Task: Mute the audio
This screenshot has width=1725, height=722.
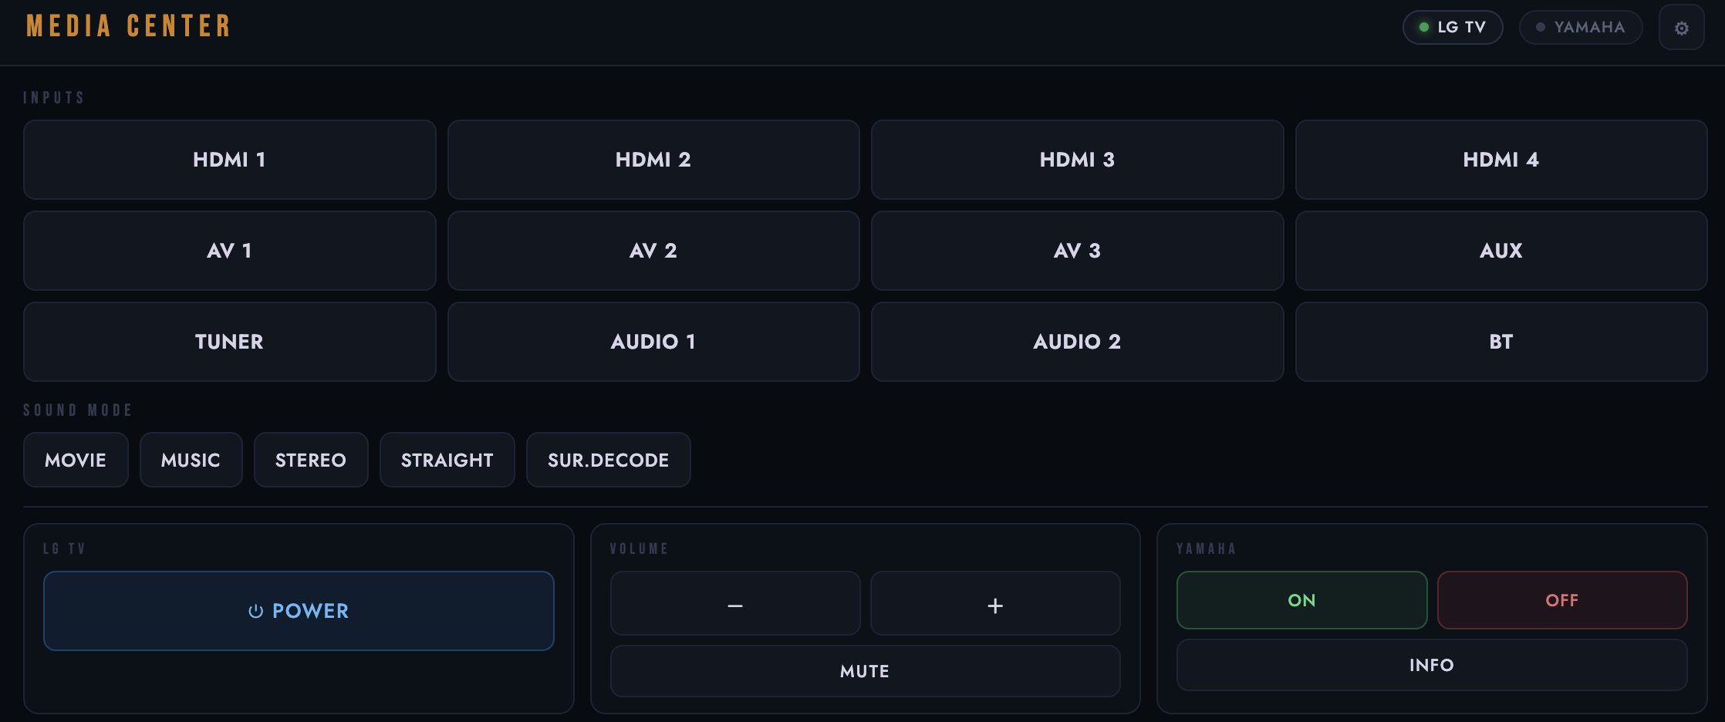Action: [x=865, y=671]
